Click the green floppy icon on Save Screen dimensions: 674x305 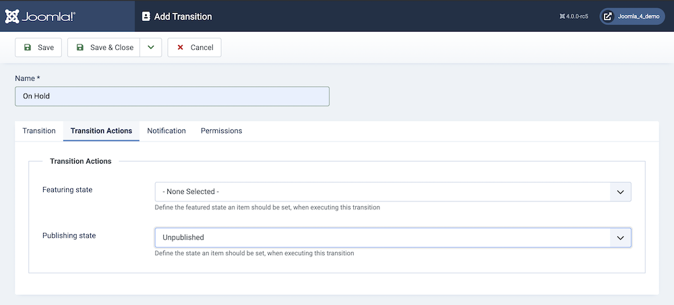tap(28, 48)
